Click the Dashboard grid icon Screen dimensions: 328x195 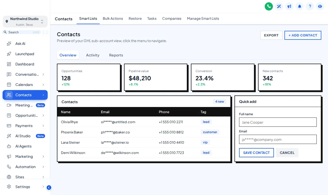(9, 64)
